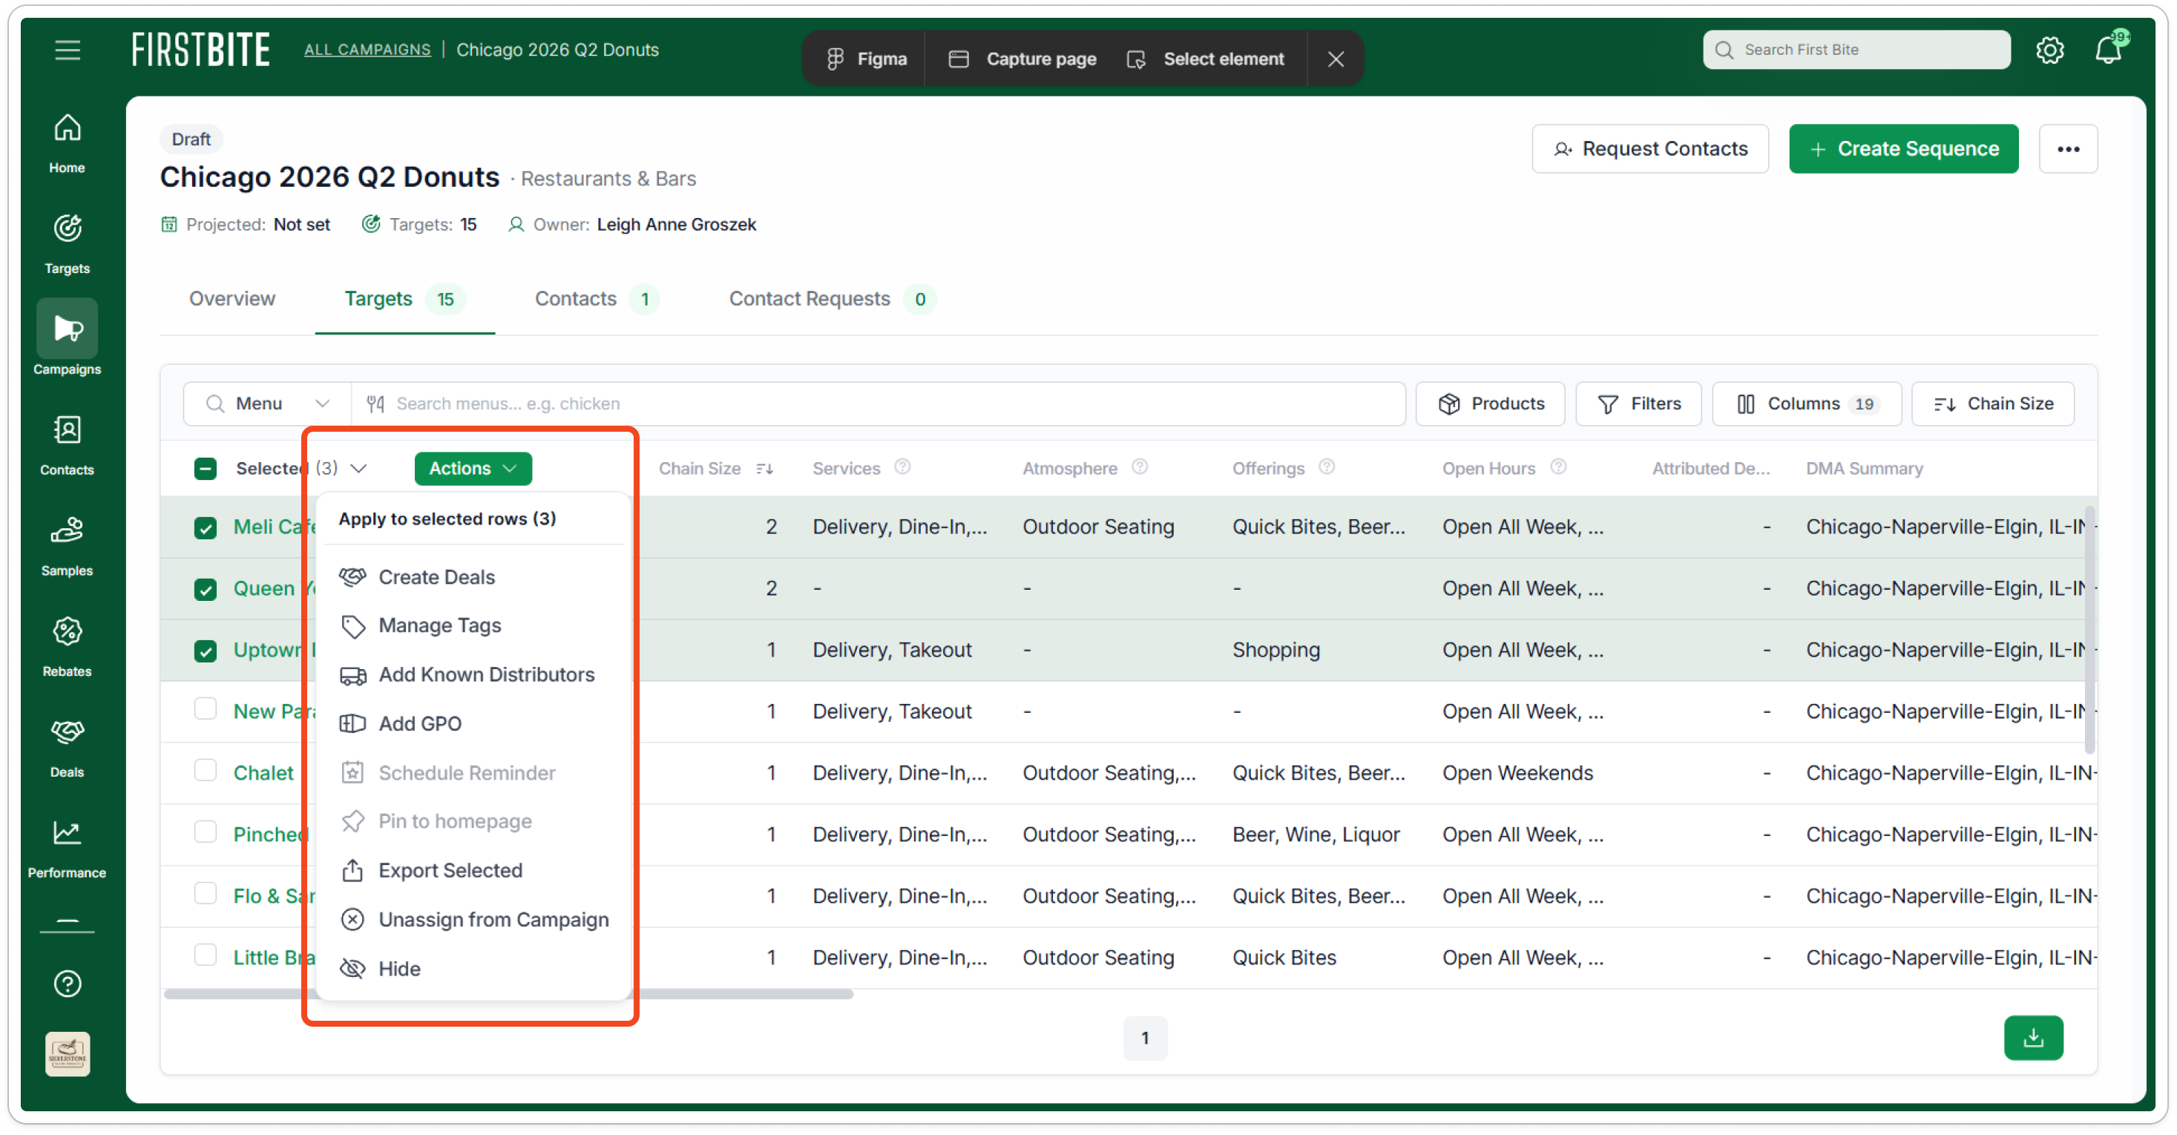Screen dimensions: 2177x1135
Task: Switch to the Contacts tab
Action: 597,298
